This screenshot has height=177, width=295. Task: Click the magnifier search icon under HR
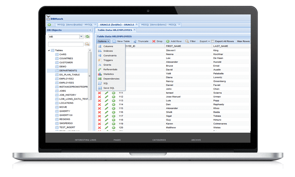(x=87, y=44)
